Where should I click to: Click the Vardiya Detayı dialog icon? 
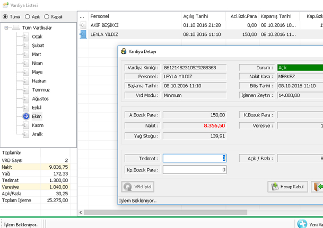124,51
